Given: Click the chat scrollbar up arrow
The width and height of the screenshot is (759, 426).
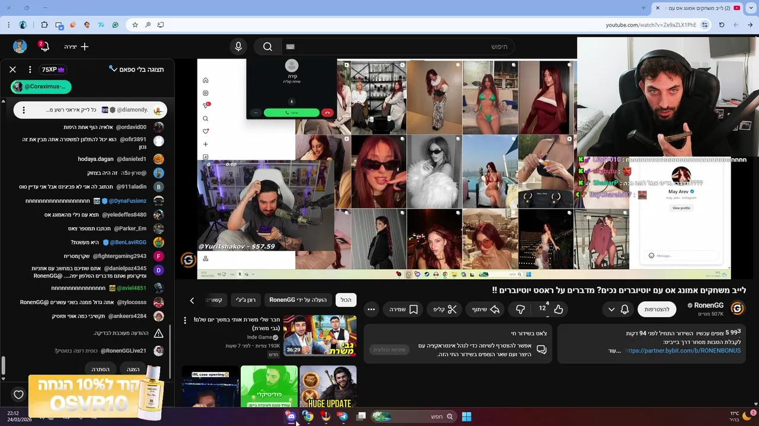Looking at the screenshot, I should click(x=3, y=101).
